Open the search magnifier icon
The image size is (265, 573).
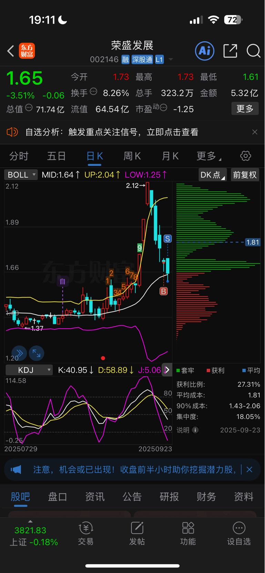coord(253,51)
